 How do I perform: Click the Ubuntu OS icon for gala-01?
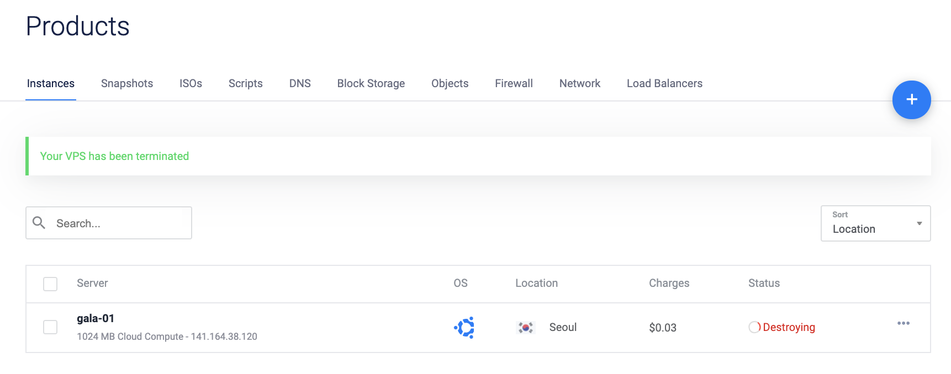click(464, 328)
